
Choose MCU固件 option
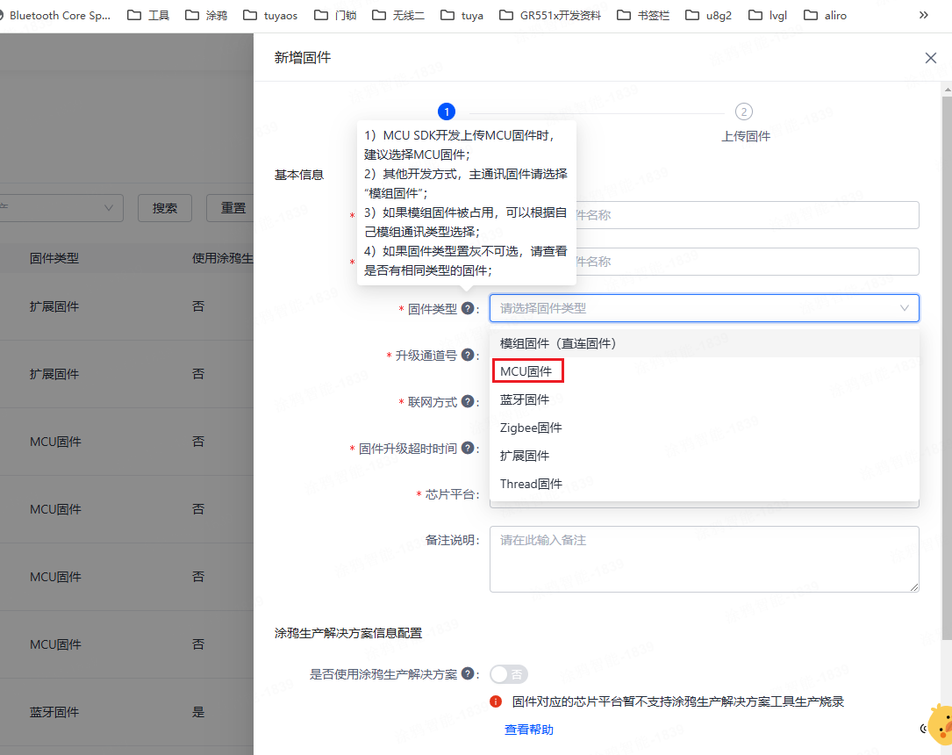coord(705,371)
